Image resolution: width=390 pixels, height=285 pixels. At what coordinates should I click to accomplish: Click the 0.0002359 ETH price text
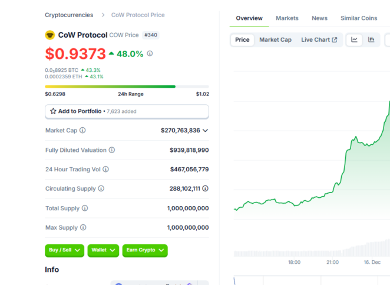[x=64, y=77]
